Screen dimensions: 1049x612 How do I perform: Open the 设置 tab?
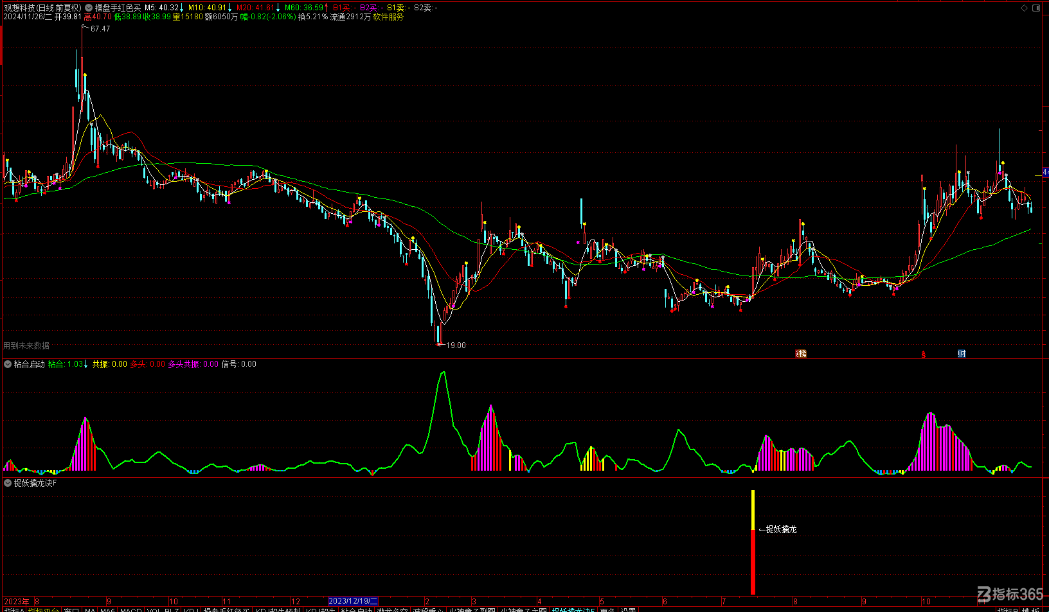(628, 610)
